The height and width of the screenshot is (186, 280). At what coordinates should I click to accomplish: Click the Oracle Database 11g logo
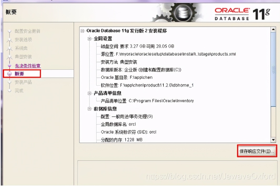pyautogui.click(x=242, y=14)
